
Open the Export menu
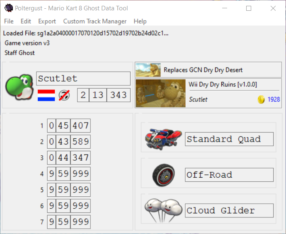(x=47, y=21)
